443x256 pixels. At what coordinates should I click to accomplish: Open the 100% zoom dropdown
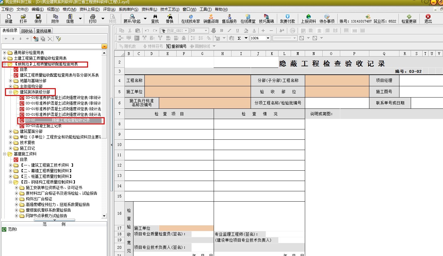268,38
